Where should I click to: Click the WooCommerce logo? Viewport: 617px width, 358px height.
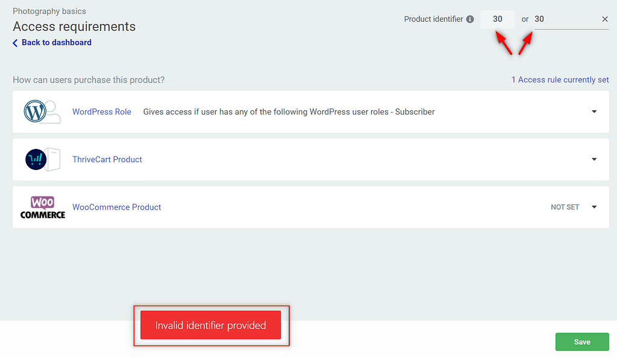click(x=43, y=207)
